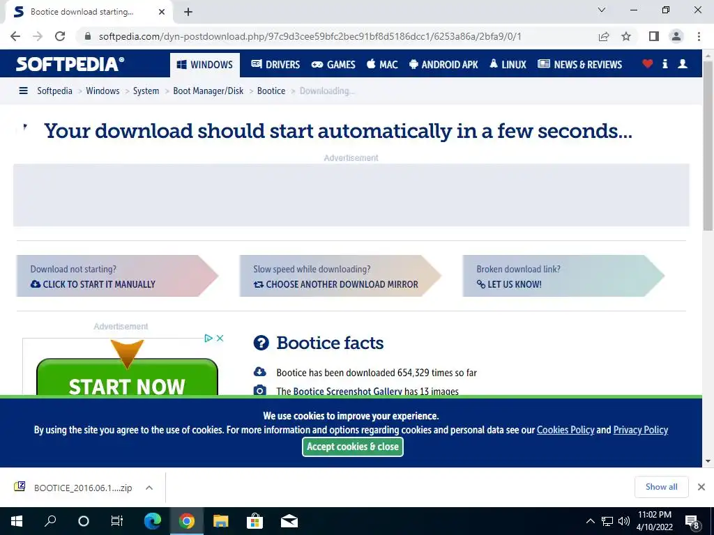714x535 pixels.
Task: Expand download item options chevron
Action: (x=149, y=488)
